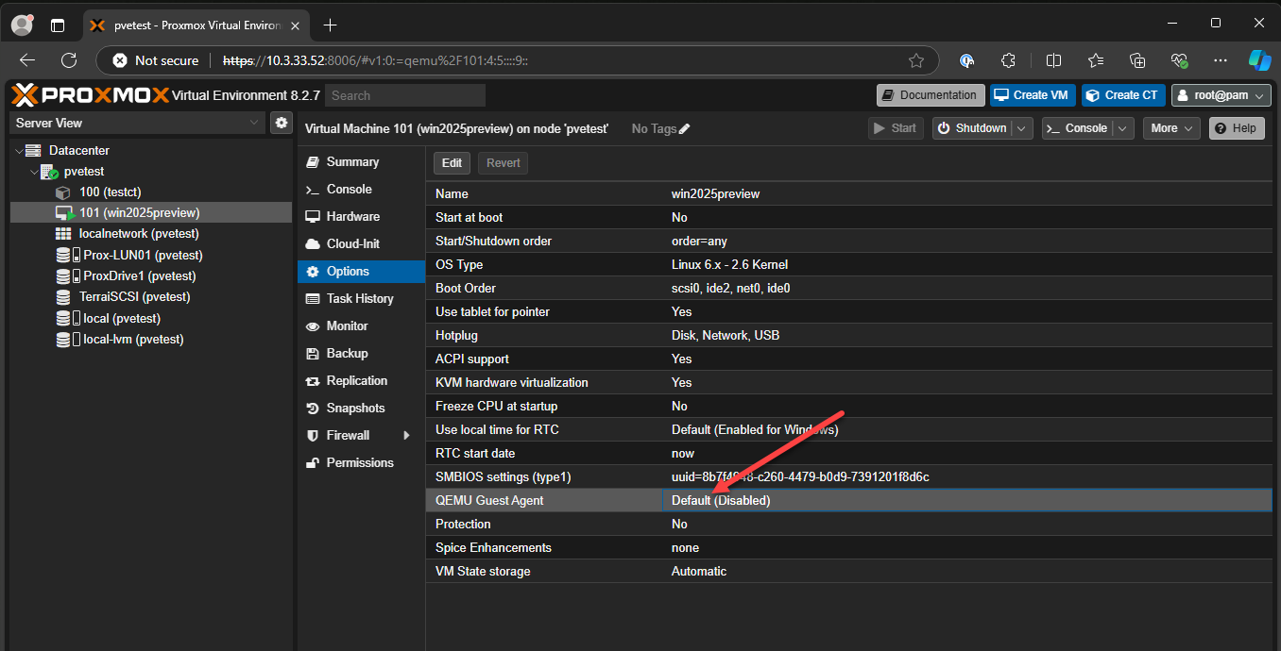Click the Create VM button

tap(1032, 94)
